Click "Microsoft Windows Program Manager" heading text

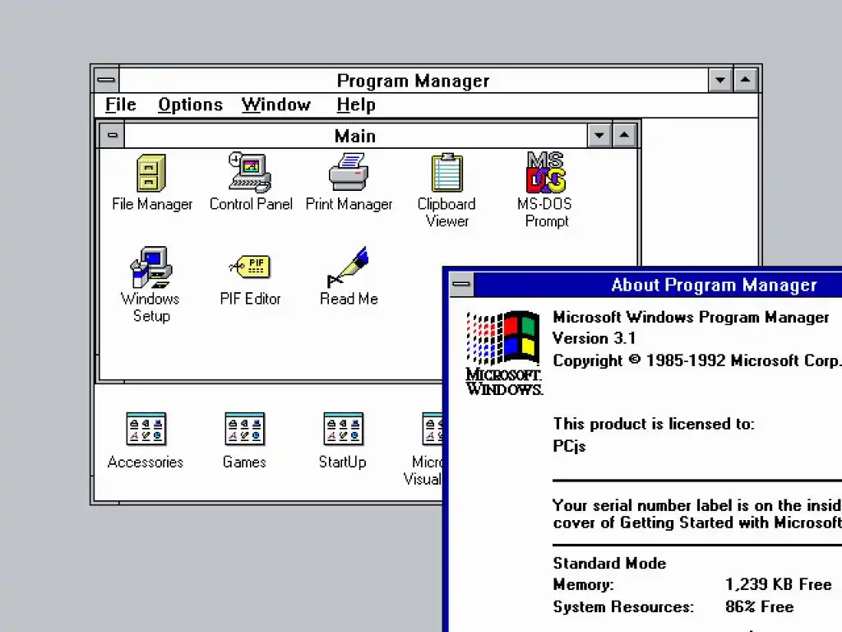point(691,317)
